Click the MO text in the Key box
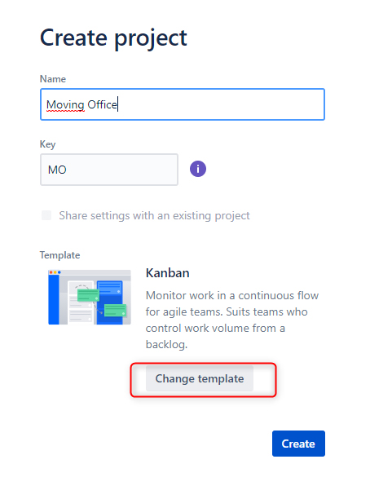Image resolution: width=392 pixels, height=477 pixels. coord(57,170)
